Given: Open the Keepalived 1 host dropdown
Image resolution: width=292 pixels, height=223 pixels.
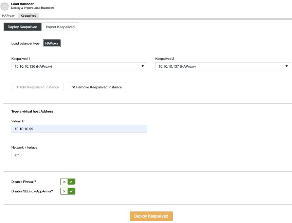Looking at the screenshot, I should click(79, 66).
